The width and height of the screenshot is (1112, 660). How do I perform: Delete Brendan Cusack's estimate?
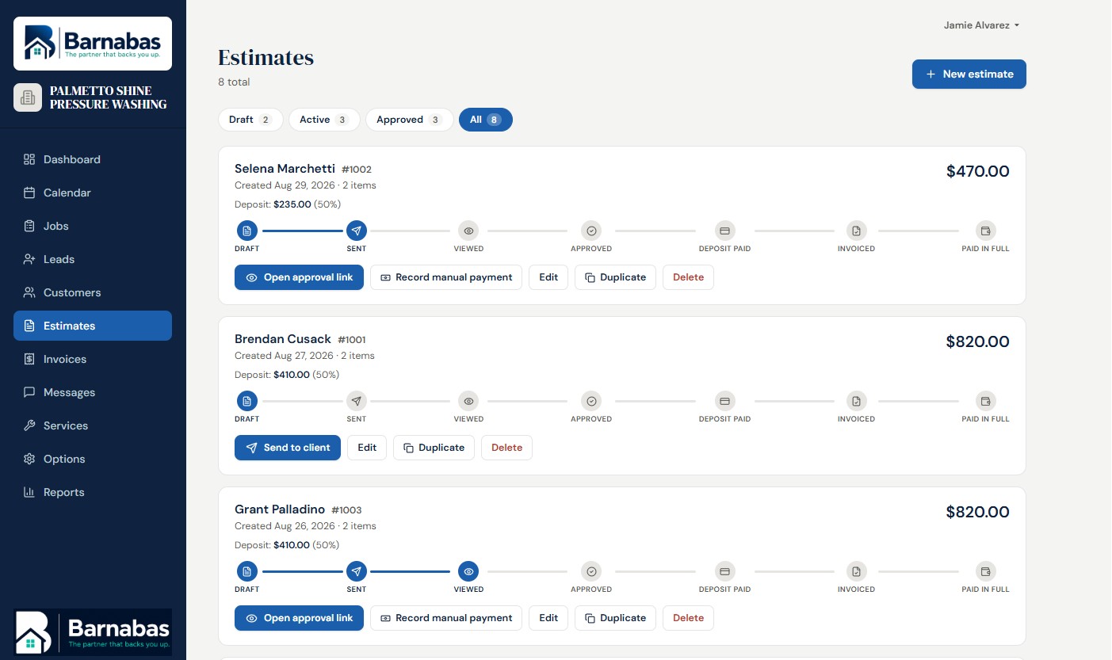click(x=506, y=448)
